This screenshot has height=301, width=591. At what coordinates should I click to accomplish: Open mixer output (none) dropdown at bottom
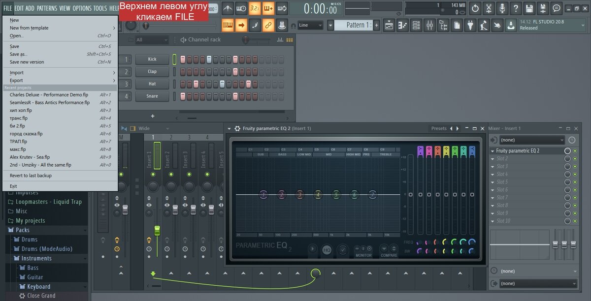click(538, 283)
